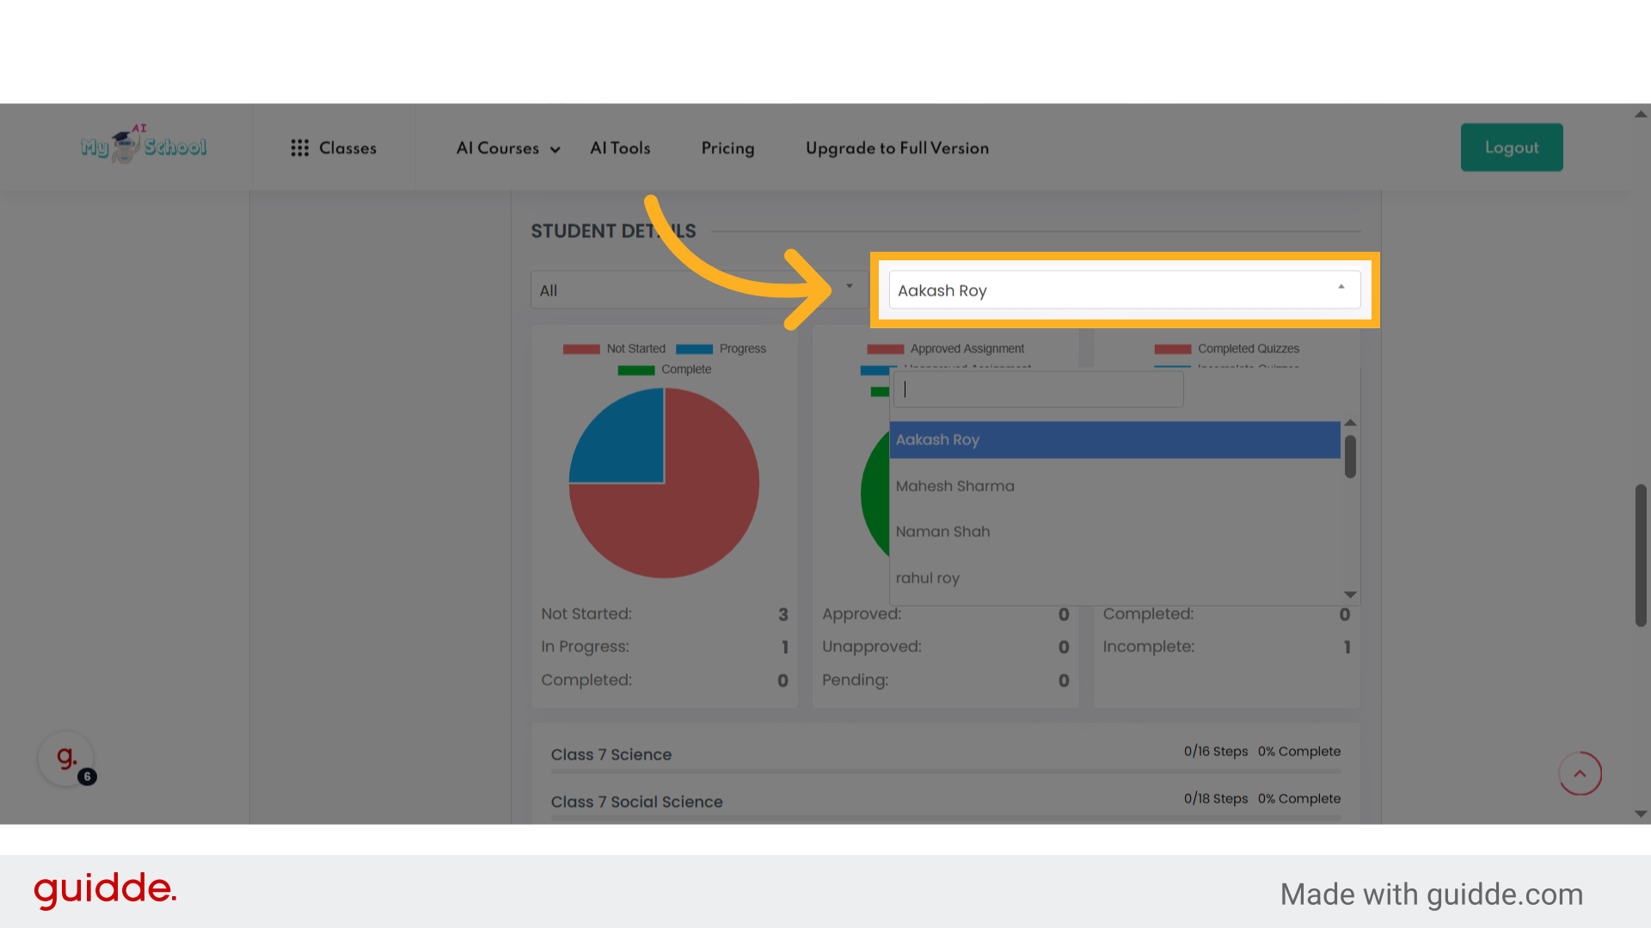Image resolution: width=1651 pixels, height=928 pixels.
Task: Click dropdown list scroll-down arrow
Action: point(1350,595)
